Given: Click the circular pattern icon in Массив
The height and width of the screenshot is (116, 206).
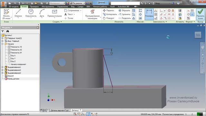Looking at the screenshot, I should point(140,14).
